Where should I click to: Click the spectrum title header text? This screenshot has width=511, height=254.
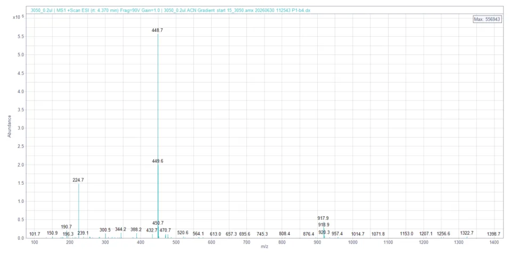coord(170,11)
